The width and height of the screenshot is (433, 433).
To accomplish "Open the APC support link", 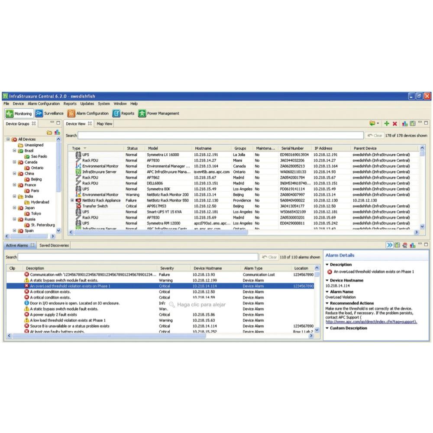I will coord(371,322).
